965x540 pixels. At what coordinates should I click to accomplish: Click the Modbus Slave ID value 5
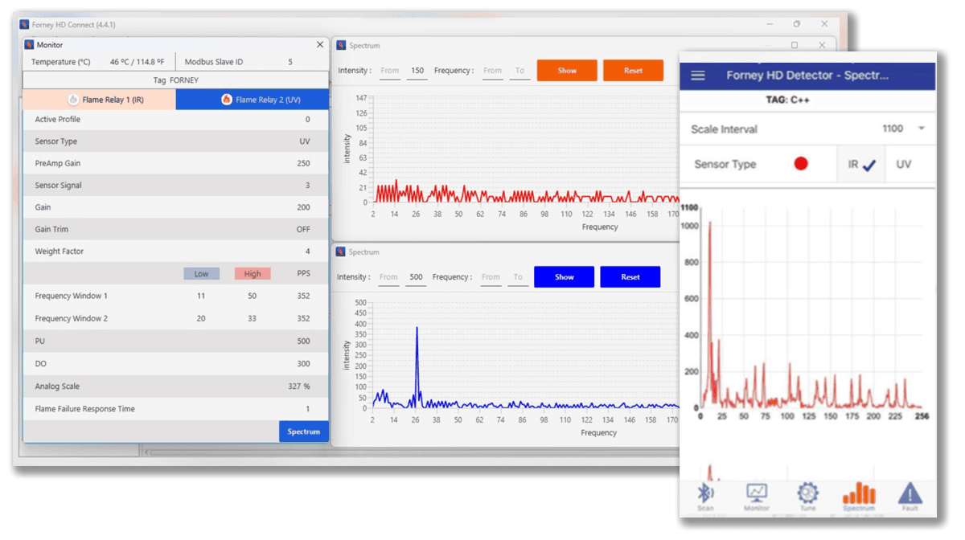(290, 62)
